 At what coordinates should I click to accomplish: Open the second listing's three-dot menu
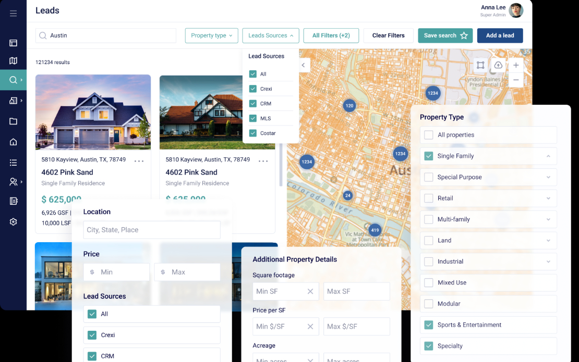point(263,161)
